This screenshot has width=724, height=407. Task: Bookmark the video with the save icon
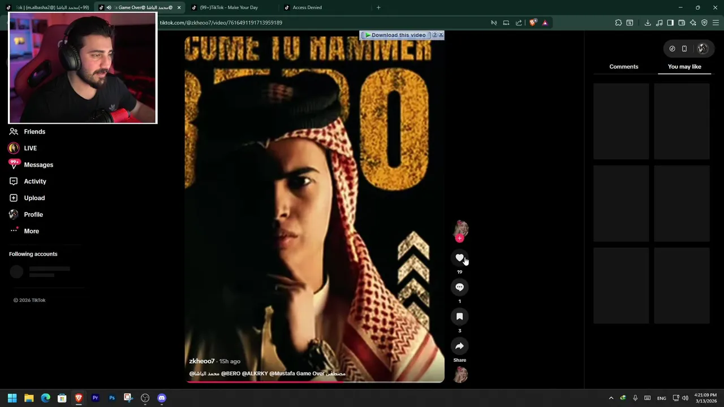(459, 317)
